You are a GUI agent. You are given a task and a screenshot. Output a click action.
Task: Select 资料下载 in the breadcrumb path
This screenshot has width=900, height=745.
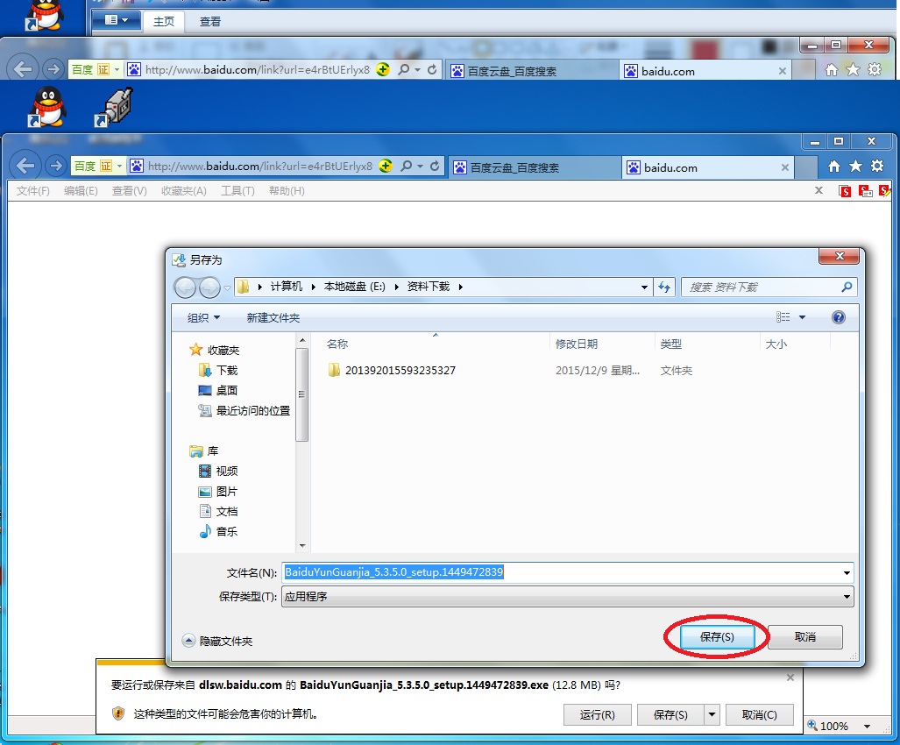[429, 287]
